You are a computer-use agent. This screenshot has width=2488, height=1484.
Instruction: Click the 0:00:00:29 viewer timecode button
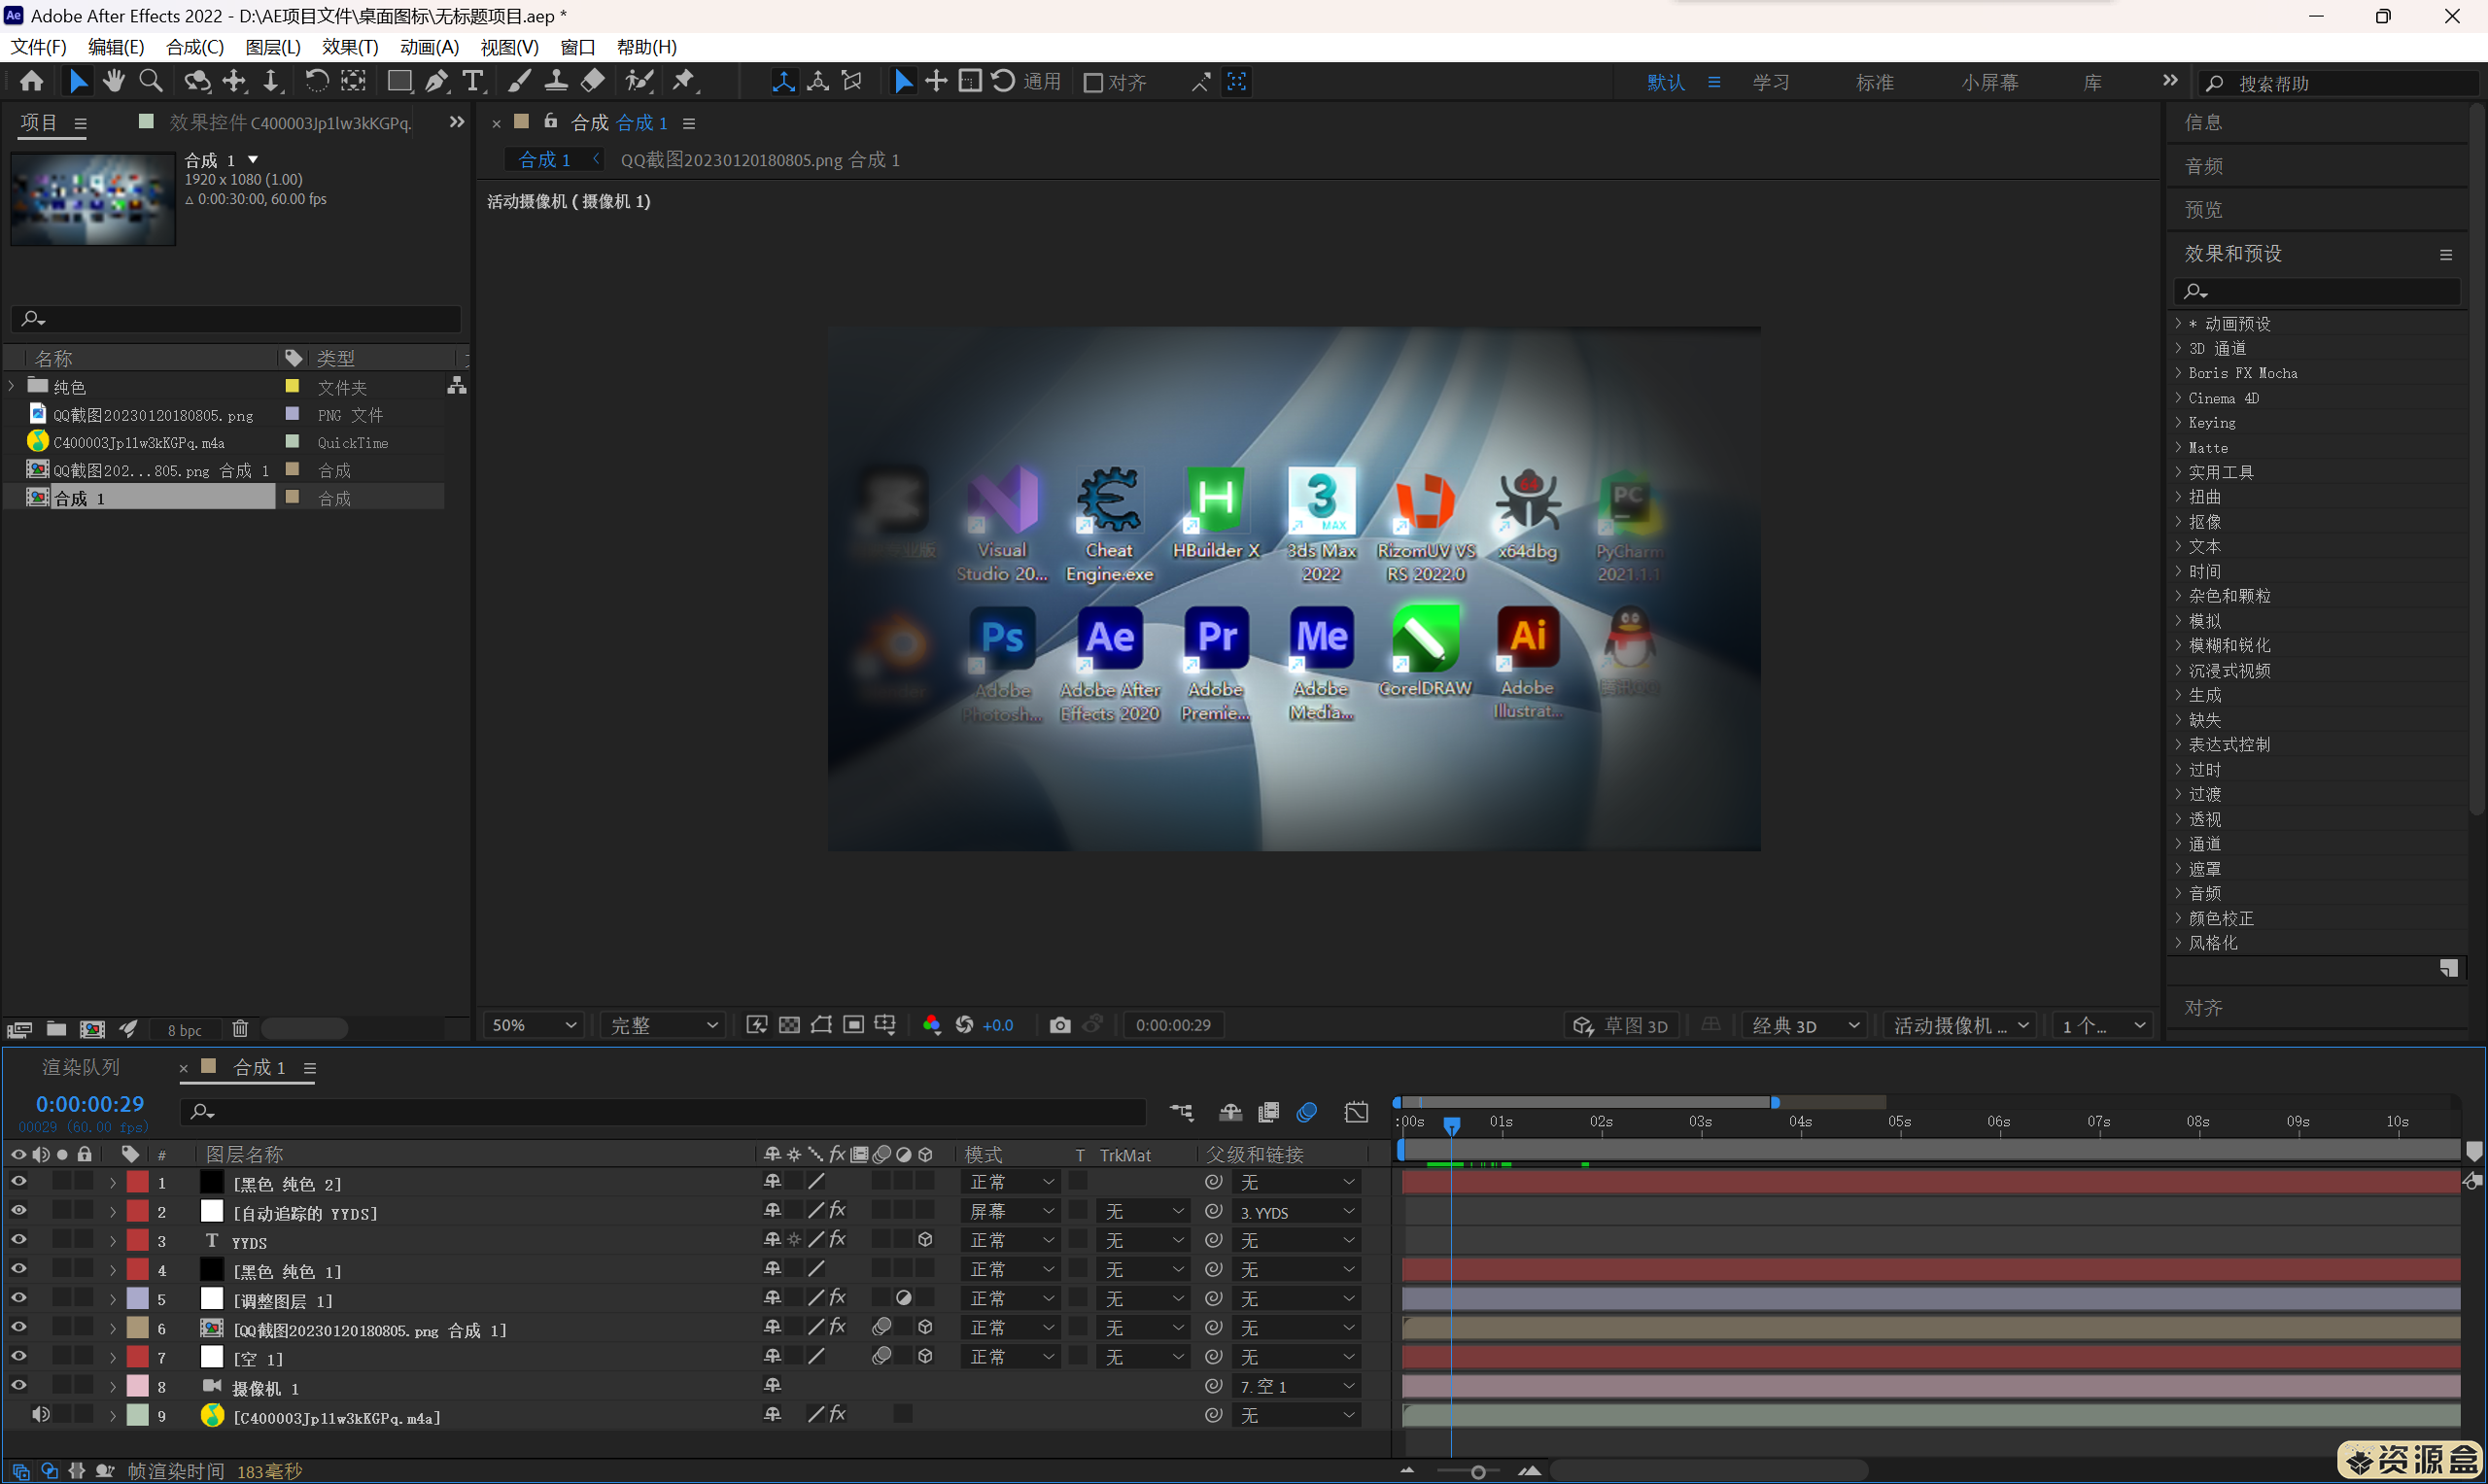pyautogui.click(x=1173, y=1026)
